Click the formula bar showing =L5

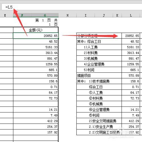[x=72, y=7]
